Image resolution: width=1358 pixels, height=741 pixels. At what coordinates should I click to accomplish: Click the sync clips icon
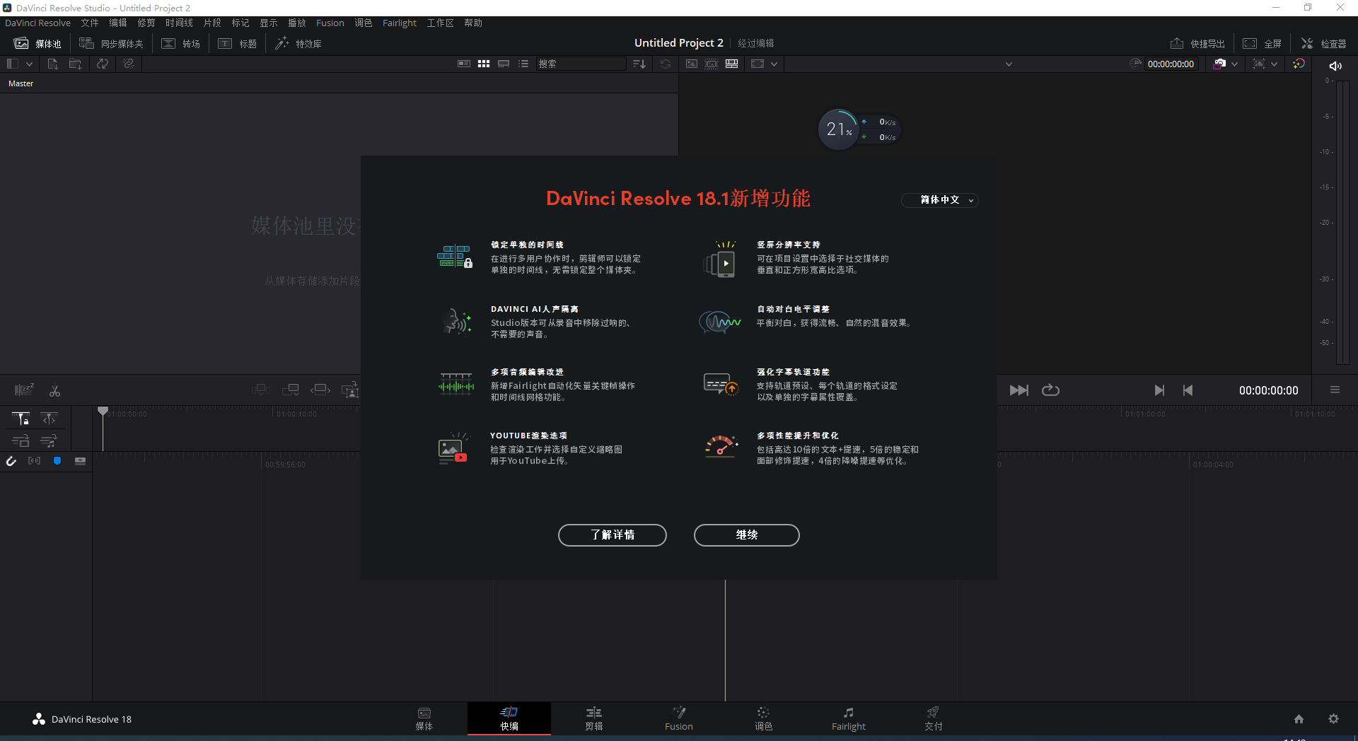(103, 64)
